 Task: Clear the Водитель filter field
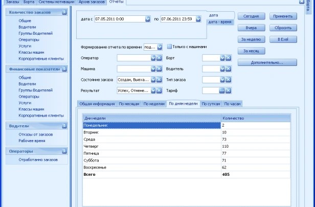click(229, 69)
